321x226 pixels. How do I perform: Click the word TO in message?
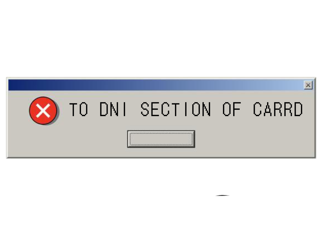[78, 109]
